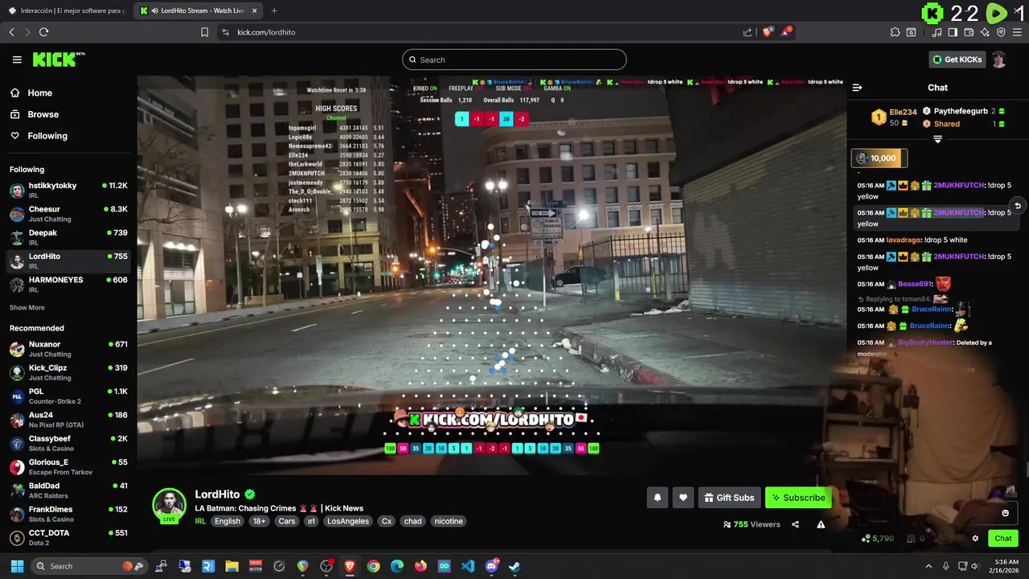Viewport: 1029px width, 579px height.
Task: Switch to the Interacción browser tab
Action: coord(68,10)
